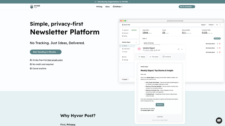225x126 pixels.
Task: Collapse the Weekly Digest email with chevron
Action: 182,49
